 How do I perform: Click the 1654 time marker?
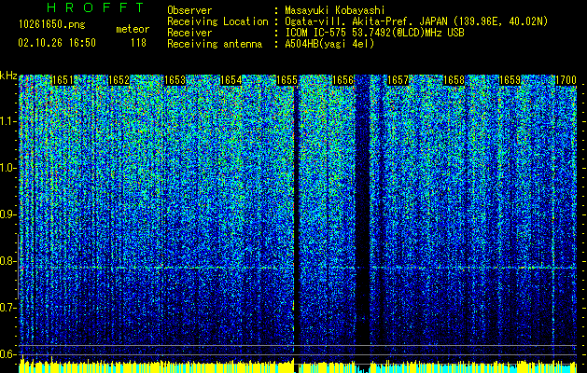[231, 80]
